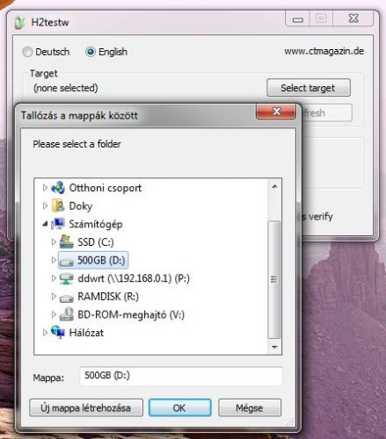
Task: Expand the Hálózat network node
Action: pyautogui.click(x=45, y=333)
